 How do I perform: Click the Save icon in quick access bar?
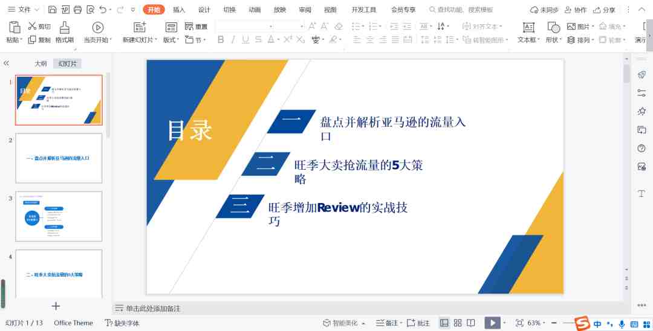coord(52,10)
